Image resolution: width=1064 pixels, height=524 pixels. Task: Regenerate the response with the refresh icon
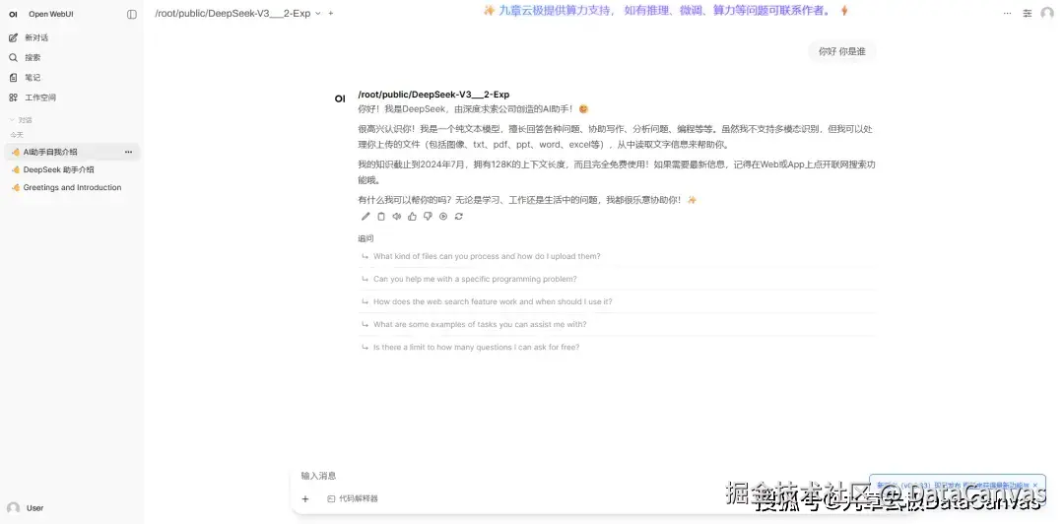click(x=459, y=217)
